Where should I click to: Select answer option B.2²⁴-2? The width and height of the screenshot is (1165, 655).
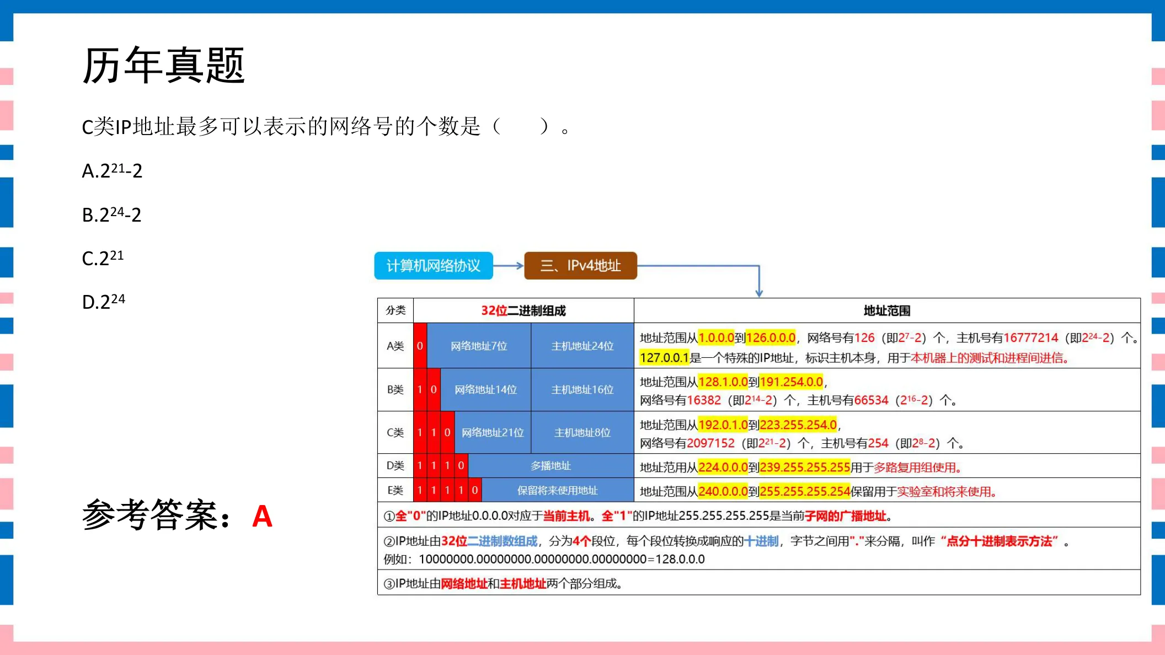[112, 214]
